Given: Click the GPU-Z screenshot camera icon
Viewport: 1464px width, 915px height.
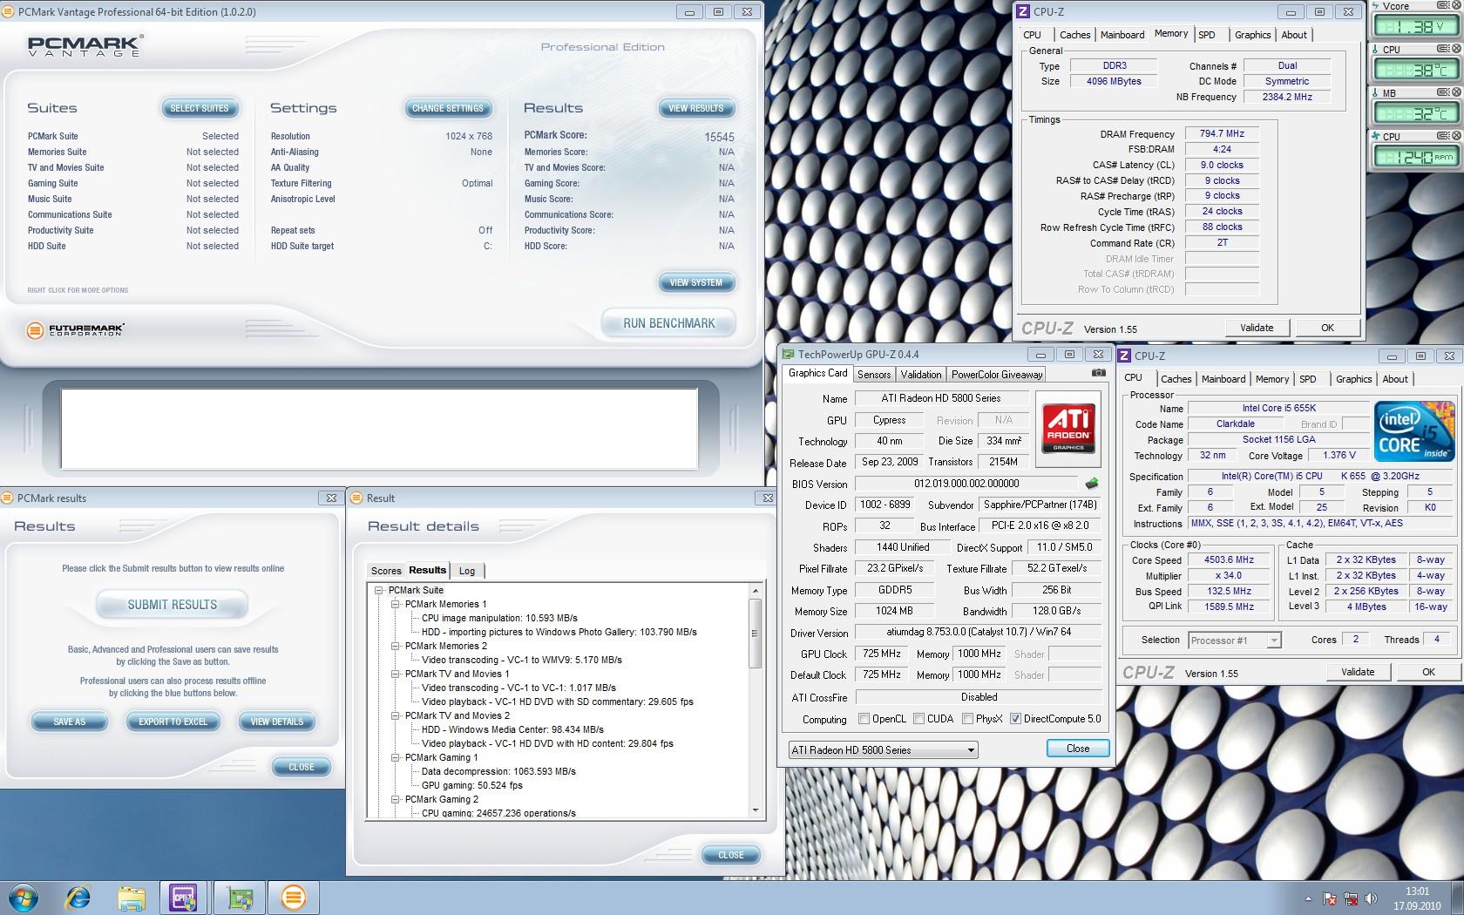Looking at the screenshot, I should [1099, 373].
